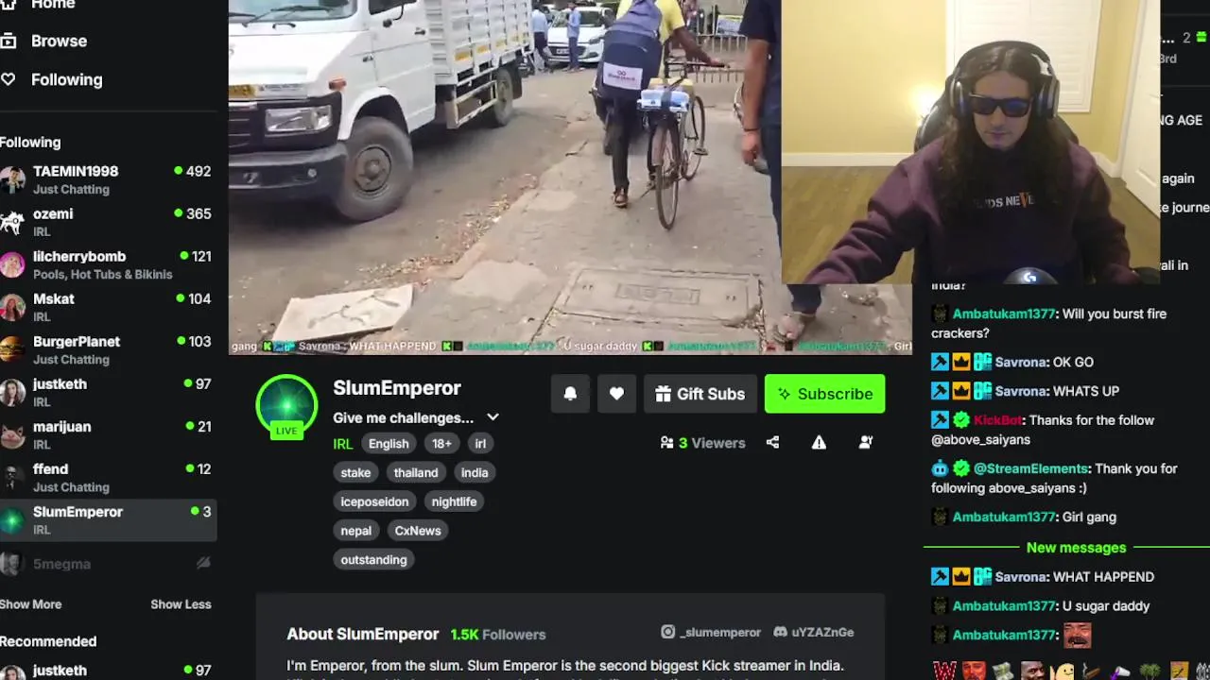Click the 18+ tag

[x=441, y=443]
